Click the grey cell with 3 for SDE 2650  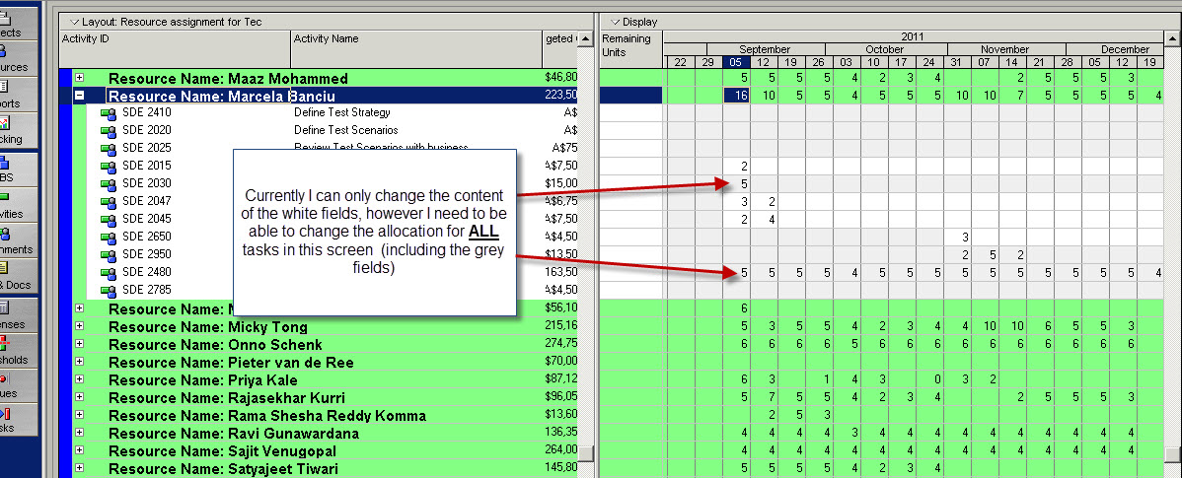click(x=959, y=238)
